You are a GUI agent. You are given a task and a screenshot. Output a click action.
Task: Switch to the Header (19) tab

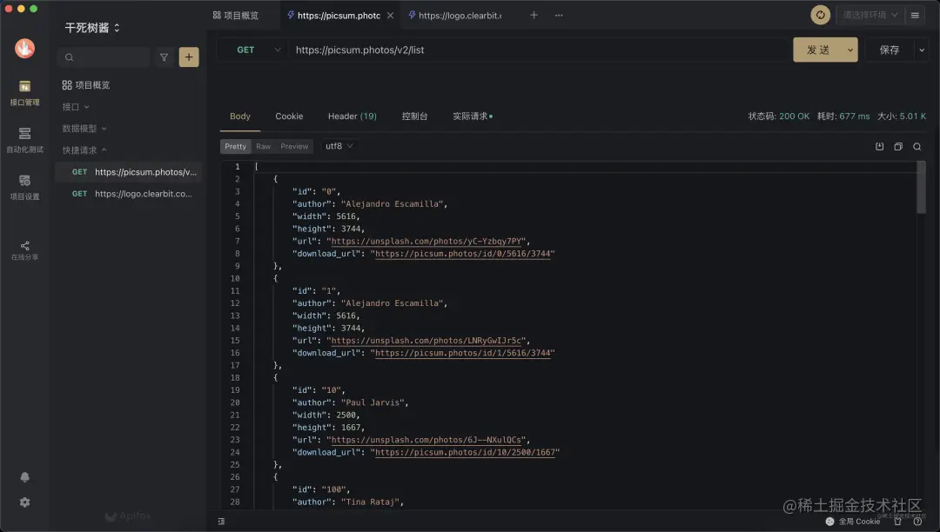(x=352, y=116)
